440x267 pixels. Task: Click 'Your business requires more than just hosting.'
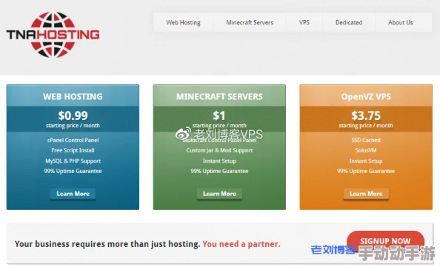[x=107, y=244]
